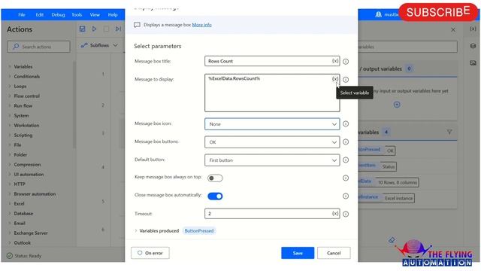This screenshot has width=481, height=271.
Task: Expand Browser automation actions group
Action: [x=10, y=194]
